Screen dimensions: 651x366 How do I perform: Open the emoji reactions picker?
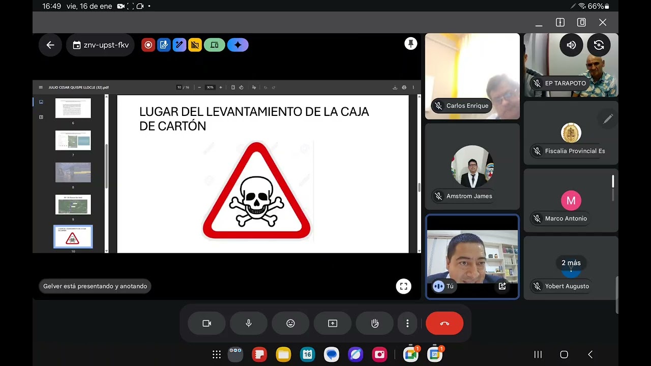pos(290,323)
